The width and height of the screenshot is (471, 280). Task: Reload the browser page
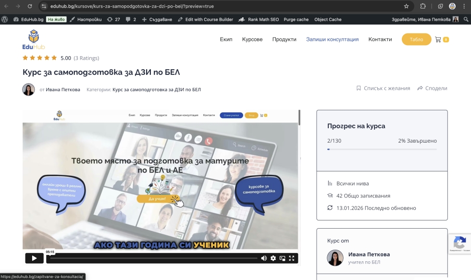[30, 6]
